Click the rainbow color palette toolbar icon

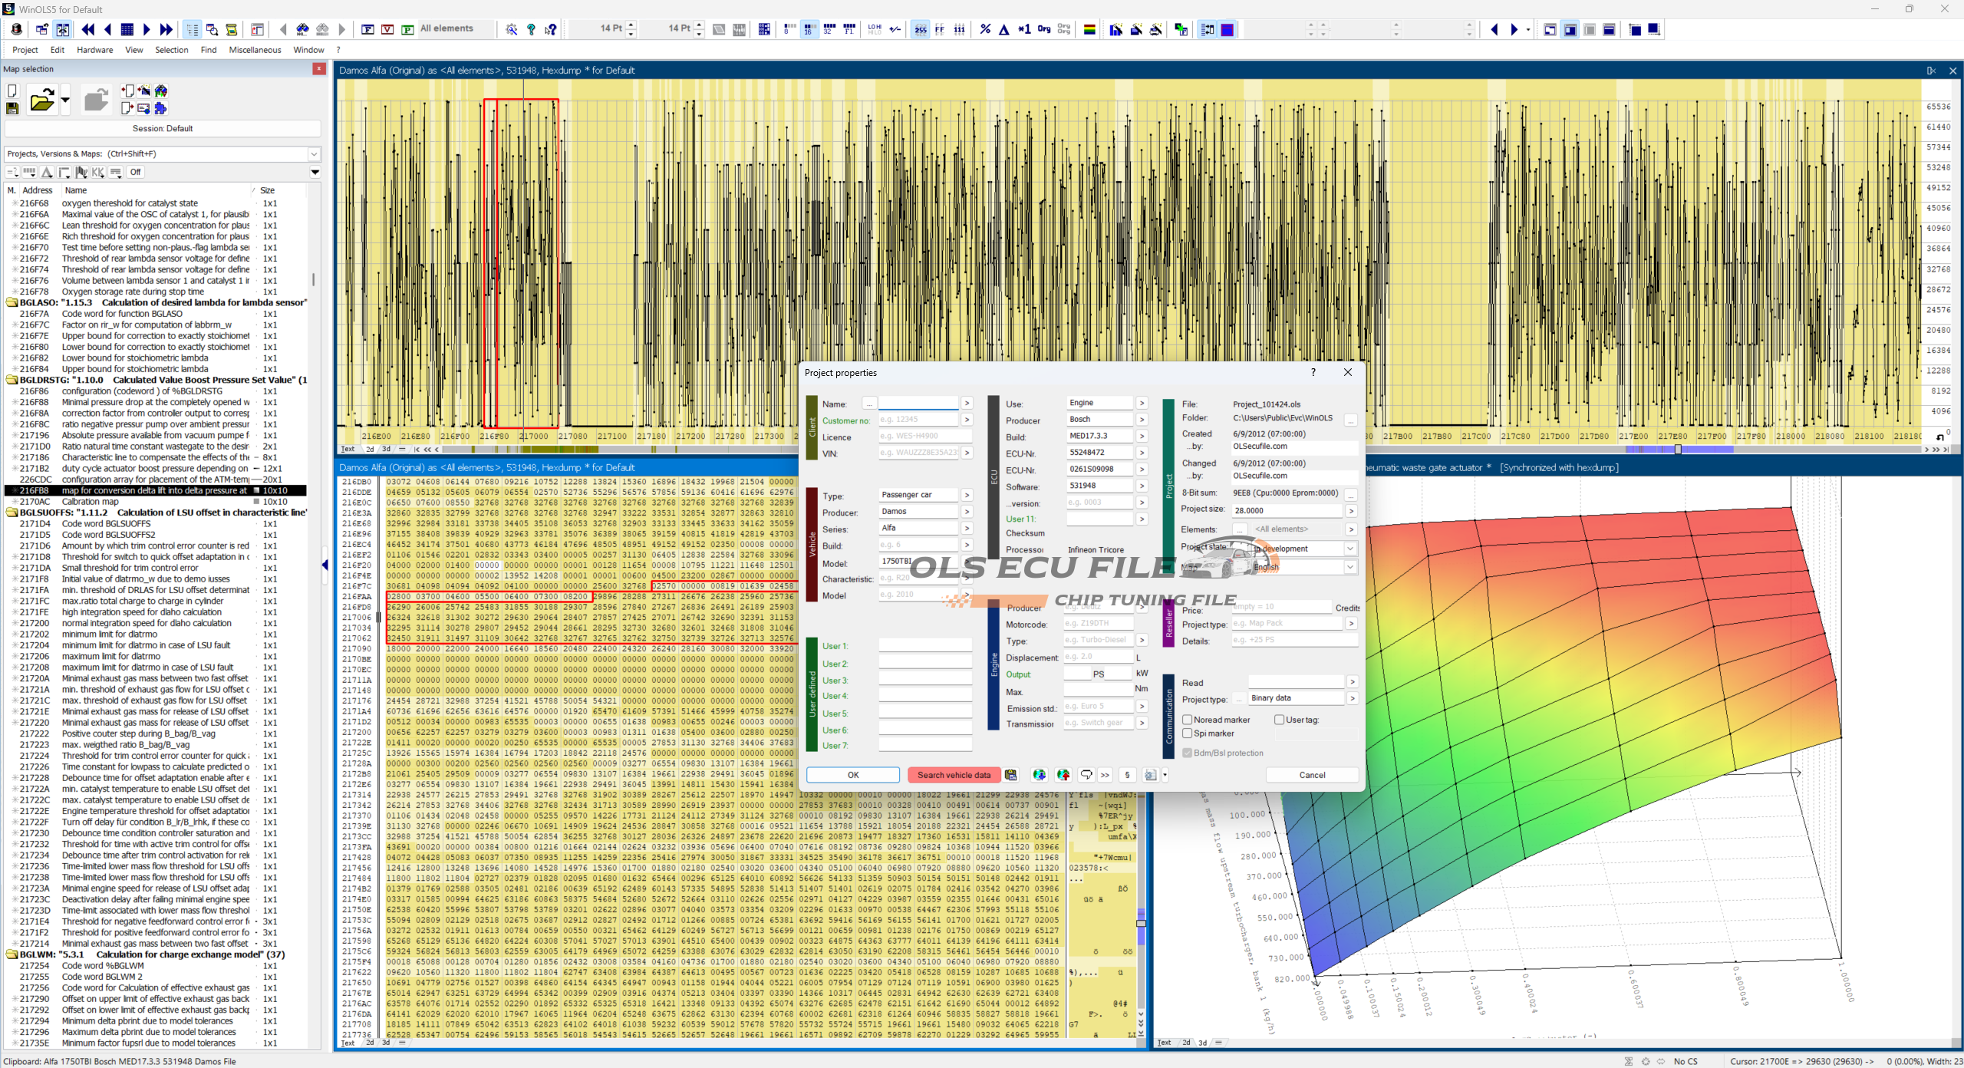click(1089, 30)
